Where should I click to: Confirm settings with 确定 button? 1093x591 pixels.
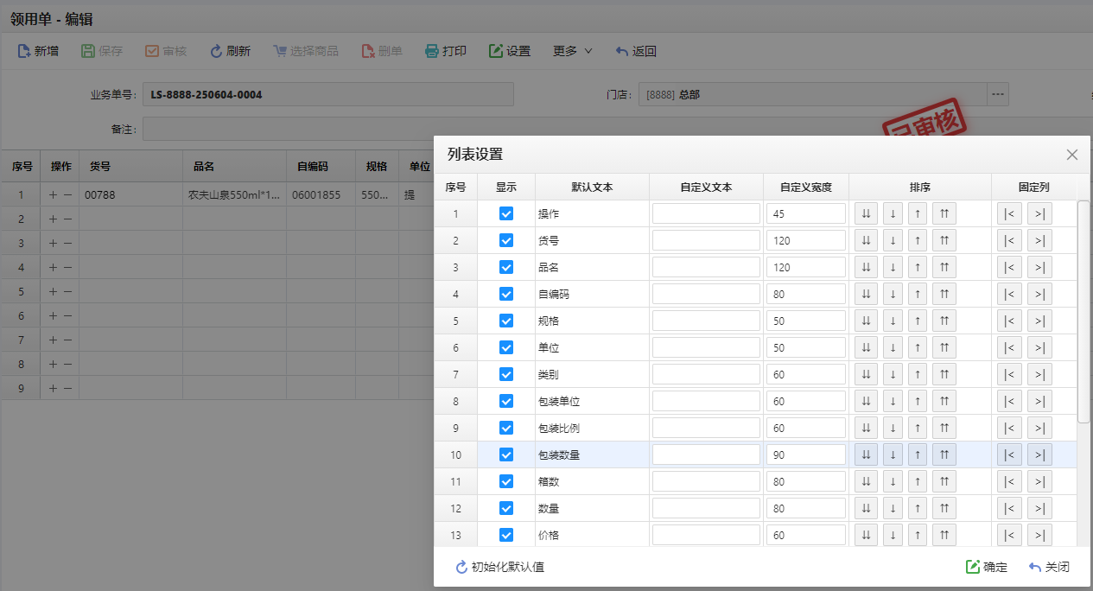[987, 567]
